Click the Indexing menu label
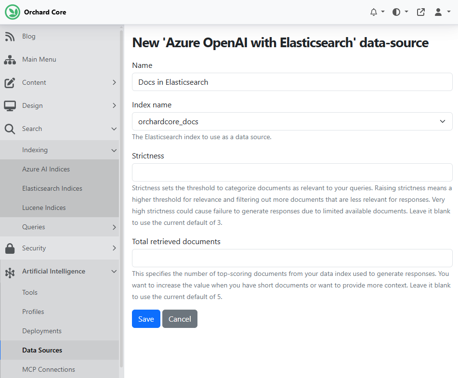Screen dimensions: 458x378 (x=35, y=150)
